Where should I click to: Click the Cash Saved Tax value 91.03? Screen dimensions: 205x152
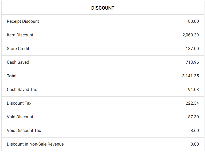click(193, 90)
